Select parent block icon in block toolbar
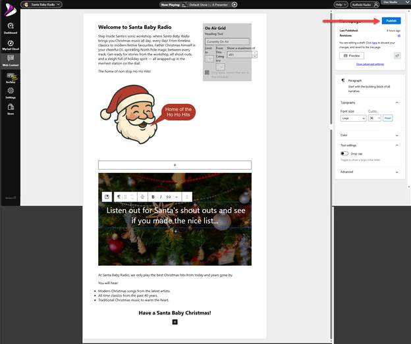The image size is (411, 344). coord(107,197)
